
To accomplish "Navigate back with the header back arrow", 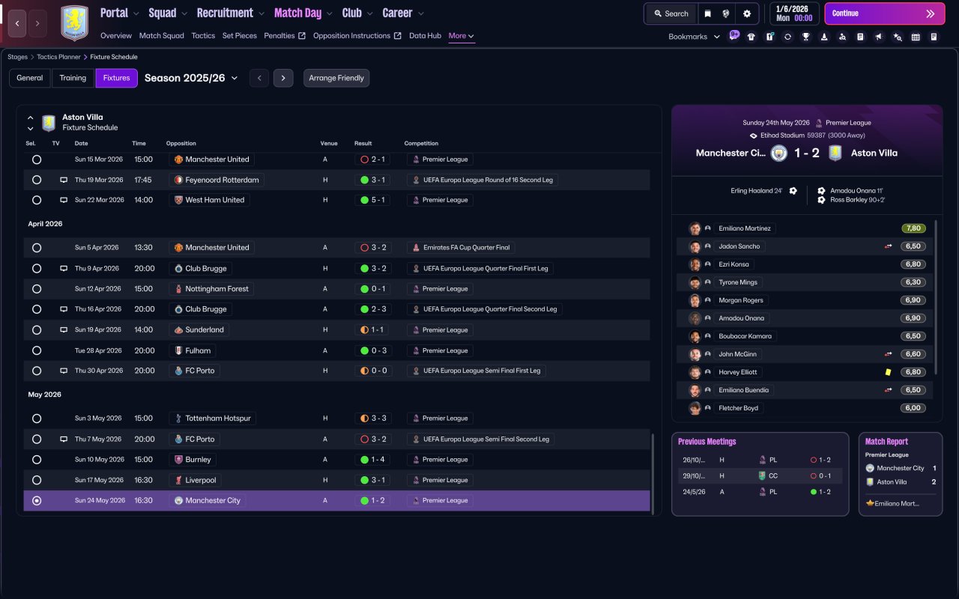I will point(18,23).
